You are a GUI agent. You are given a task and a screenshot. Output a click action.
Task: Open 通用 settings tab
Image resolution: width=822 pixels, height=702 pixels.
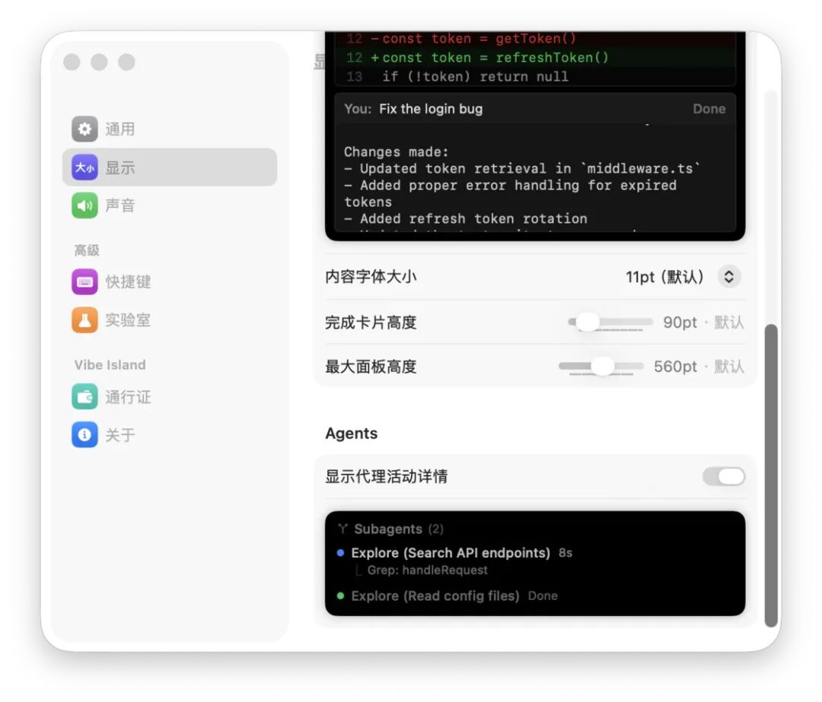169,129
